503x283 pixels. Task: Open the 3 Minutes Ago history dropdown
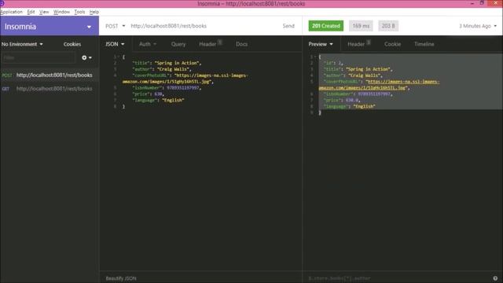coord(478,26)
